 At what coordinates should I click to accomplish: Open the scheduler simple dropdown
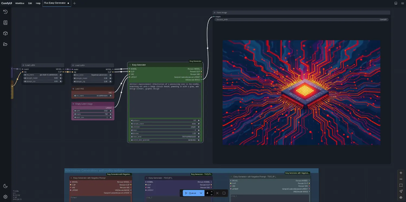165,127
